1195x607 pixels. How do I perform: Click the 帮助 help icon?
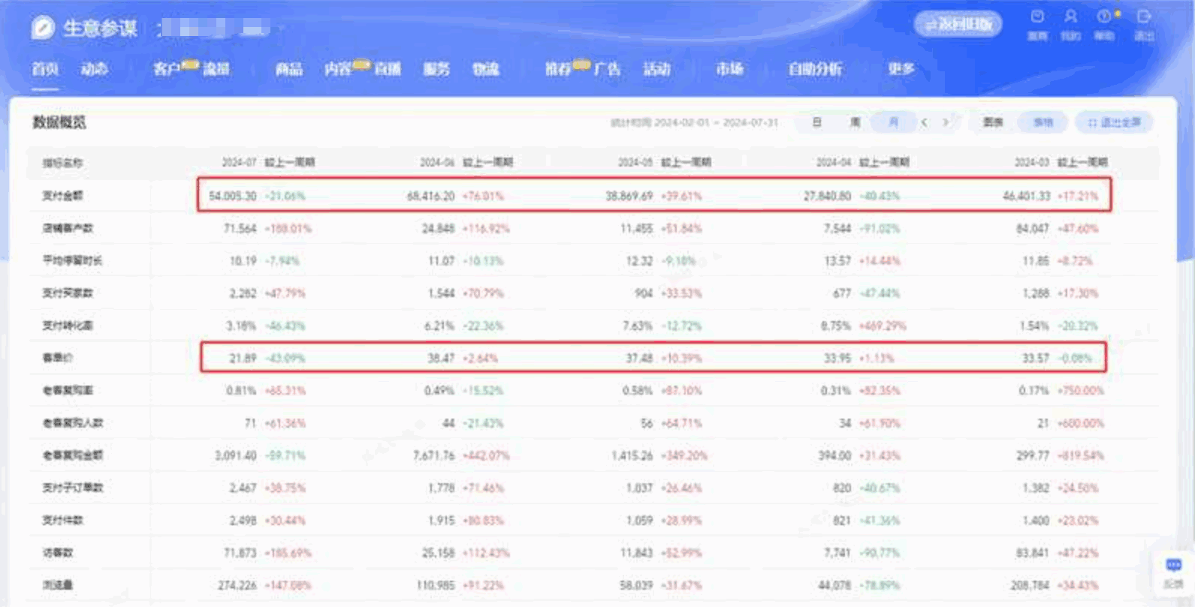[1103, 17]
